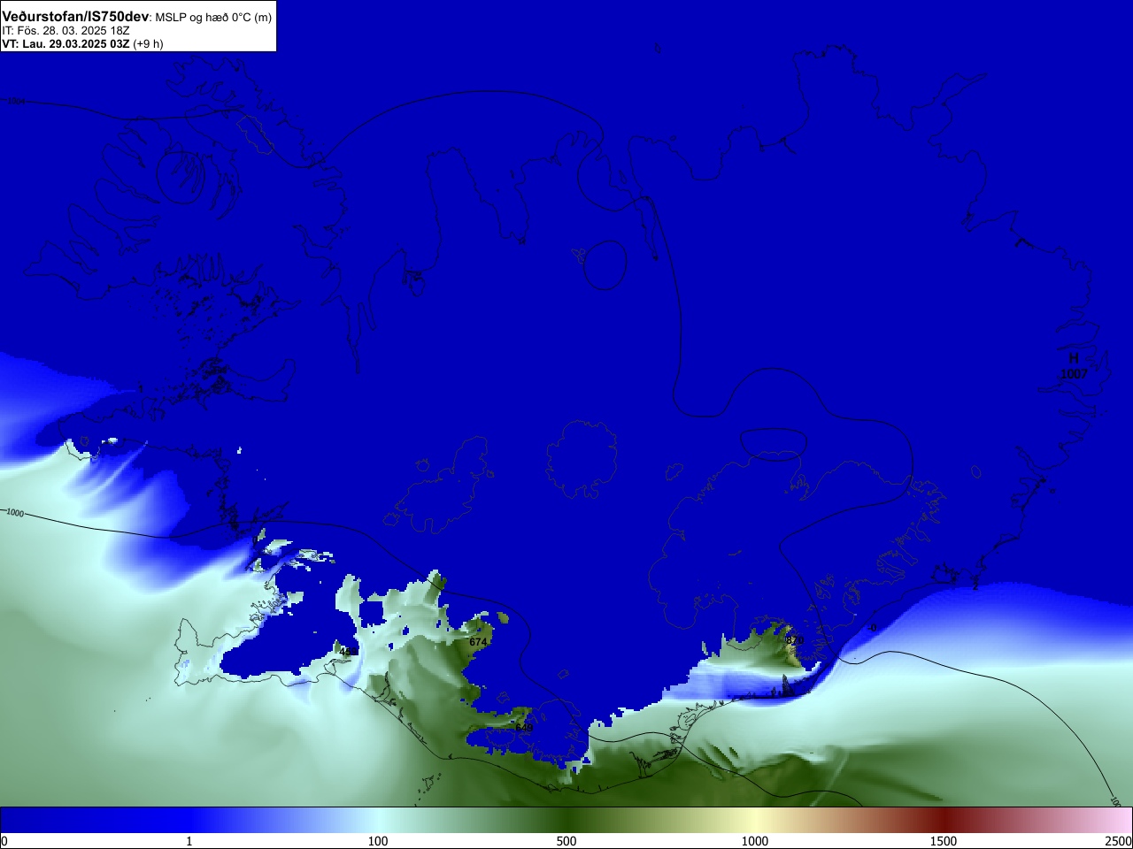Click the '870' height label on map
Viewport: 1133px width, 849px height.
(795, 640)
